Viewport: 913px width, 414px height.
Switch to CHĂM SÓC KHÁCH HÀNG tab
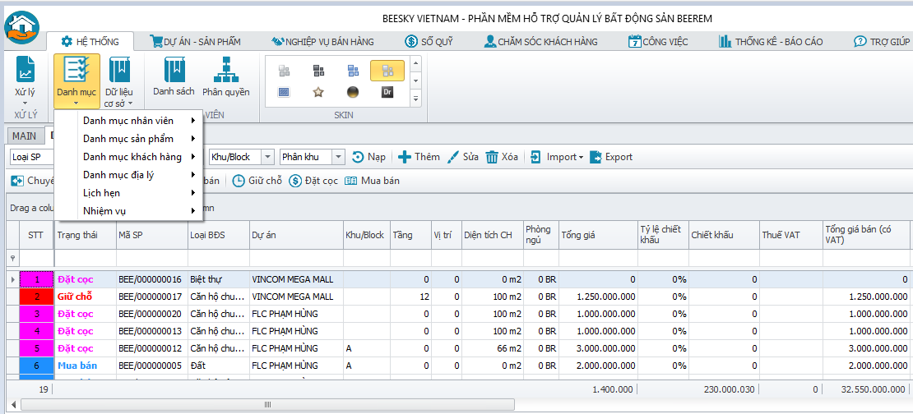(541, 42)
